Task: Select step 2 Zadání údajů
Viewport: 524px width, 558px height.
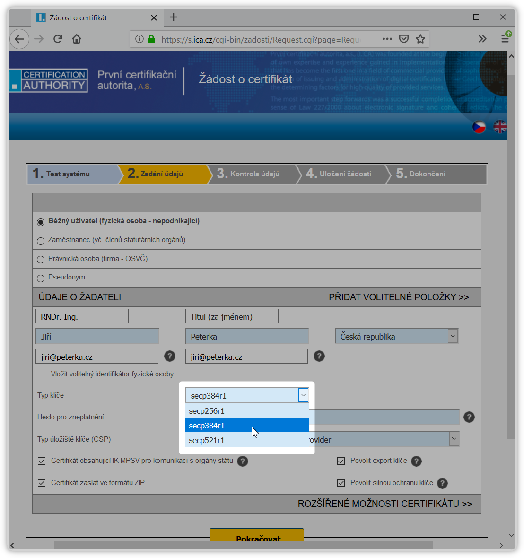Action: point(164,174)
